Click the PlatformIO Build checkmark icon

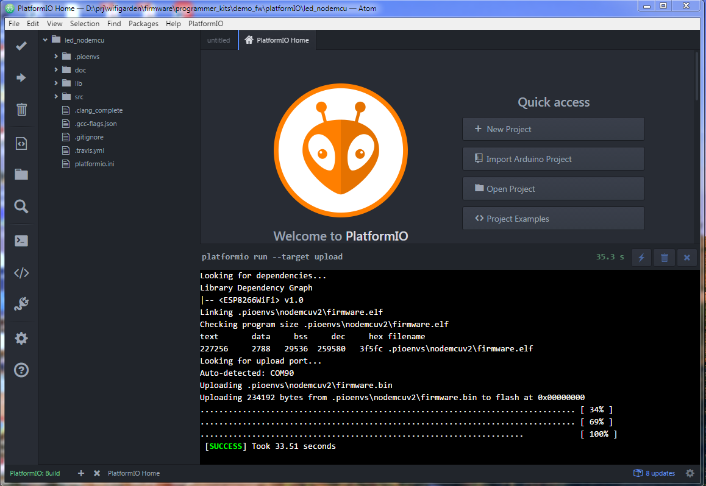[21, 46]
